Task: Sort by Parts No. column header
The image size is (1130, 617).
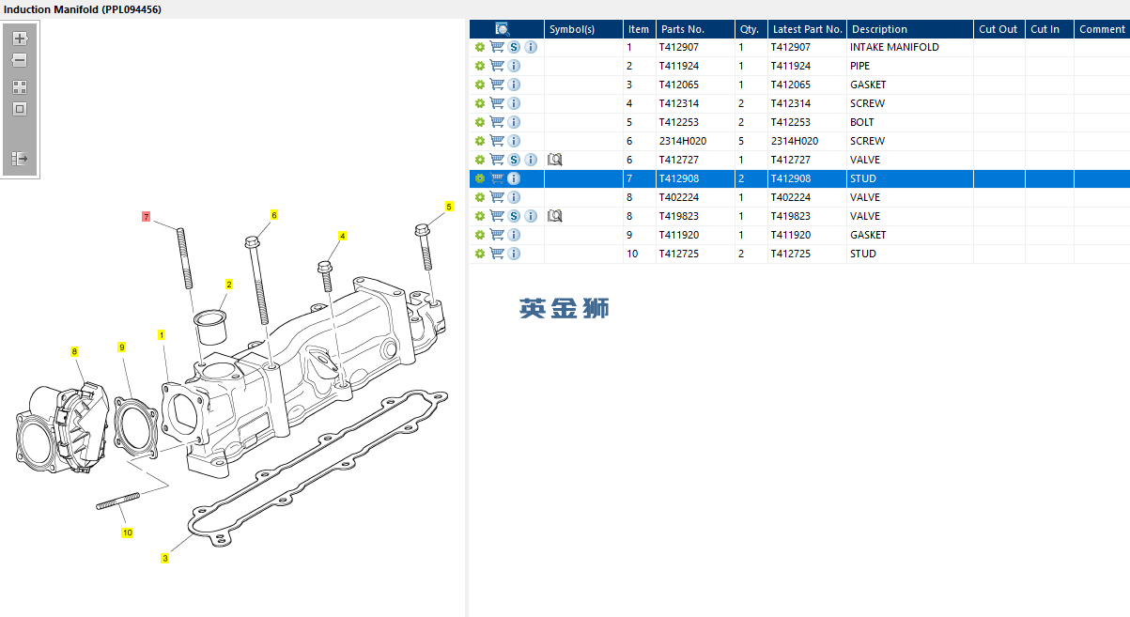Action: pos(682,29)
